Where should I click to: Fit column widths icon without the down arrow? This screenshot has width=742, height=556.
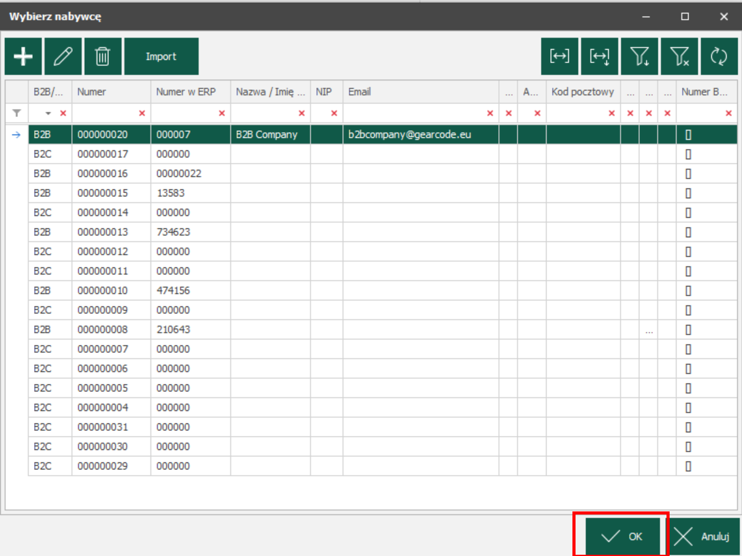(560, 56)
